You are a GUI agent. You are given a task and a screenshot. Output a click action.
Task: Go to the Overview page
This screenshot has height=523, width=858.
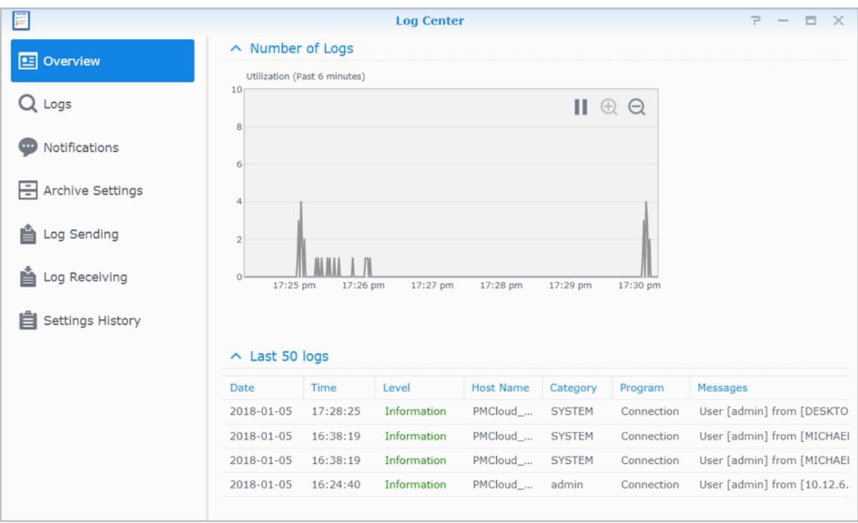[102, 61]
